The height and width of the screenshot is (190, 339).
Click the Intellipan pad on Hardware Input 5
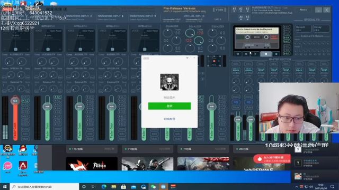[145, 40]
